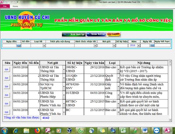Edit the row for 01/UBND
This screenshot has height=134, width=175.
click(x=6, y=95)
